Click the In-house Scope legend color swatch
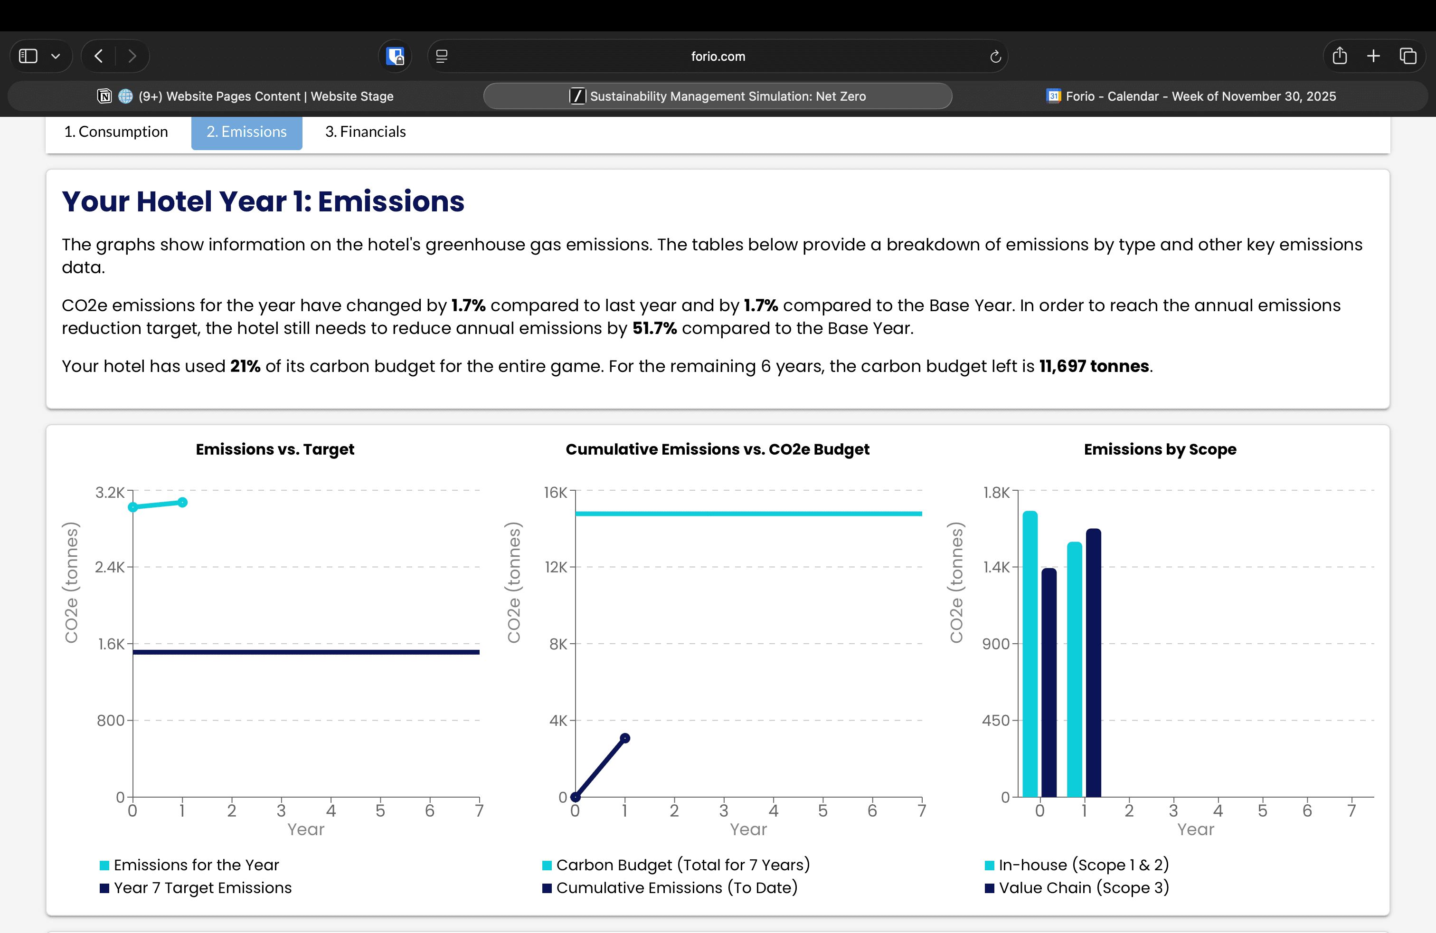 point(990,866)
